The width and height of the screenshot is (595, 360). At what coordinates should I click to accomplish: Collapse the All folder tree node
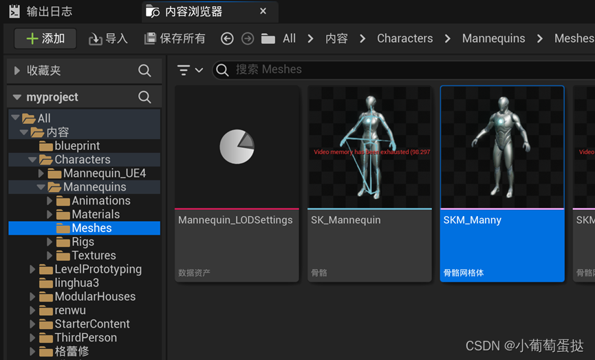[15, 118]
